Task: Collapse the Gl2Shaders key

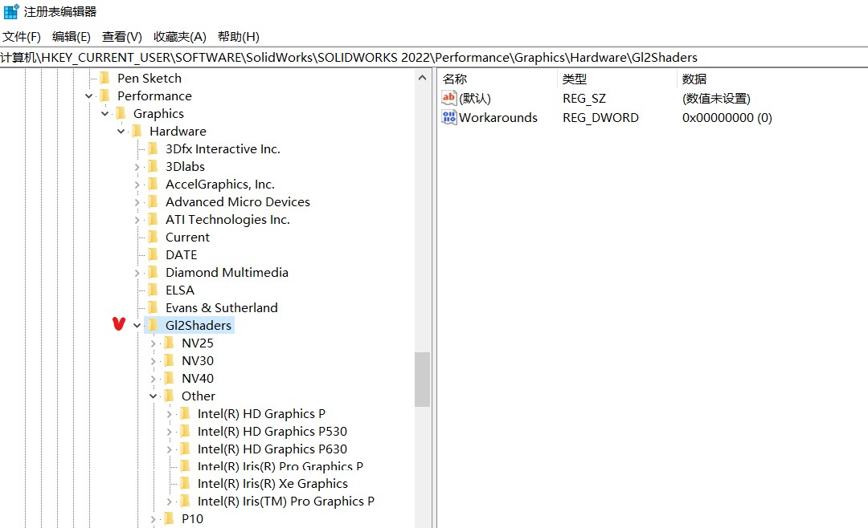Action: pos(137,326)
